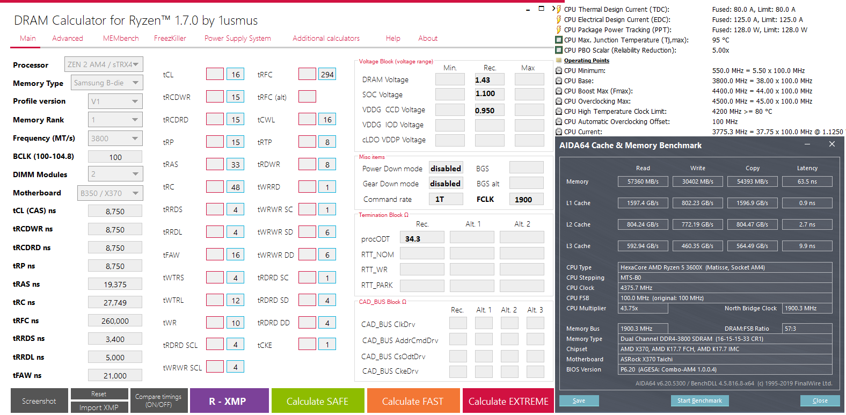Click the lightning icon beside CPU Thermal Design Current
This screenshot has width=846, height=415.
(x=559, y=9)
